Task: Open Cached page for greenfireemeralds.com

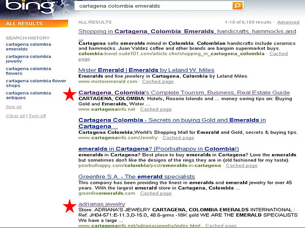Action: [156, 194]
